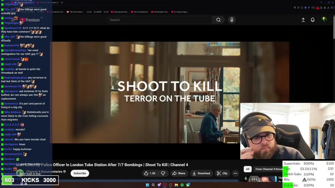
Task: Select the 'All' filter chip
Action: click(x=248, y=169)
